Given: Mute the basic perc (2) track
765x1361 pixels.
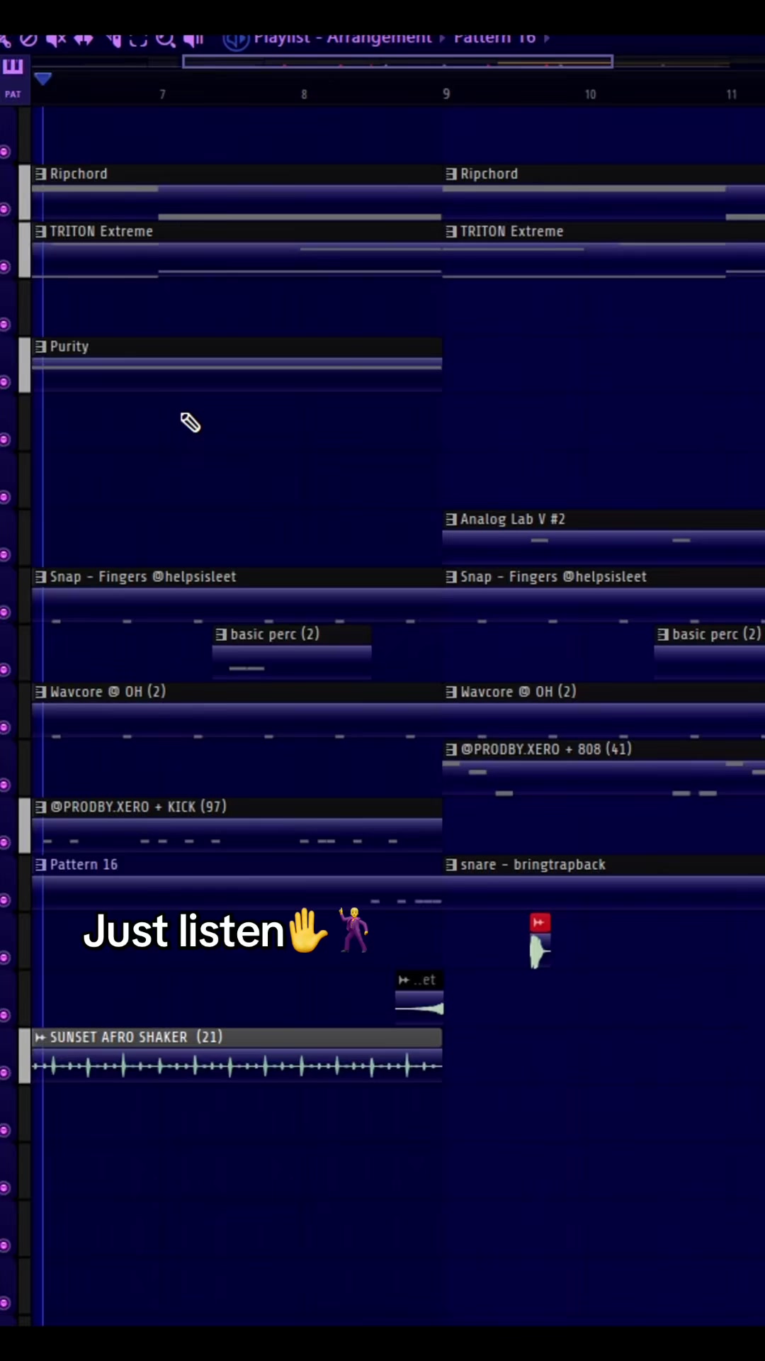Looking at the screenshot, I should click(x=5, y=670).
